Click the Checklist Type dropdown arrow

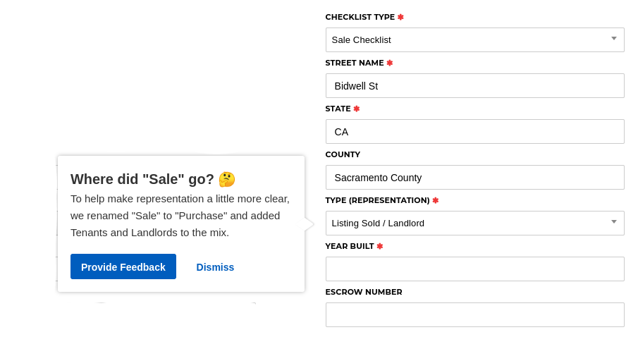(x=613, y=39)
